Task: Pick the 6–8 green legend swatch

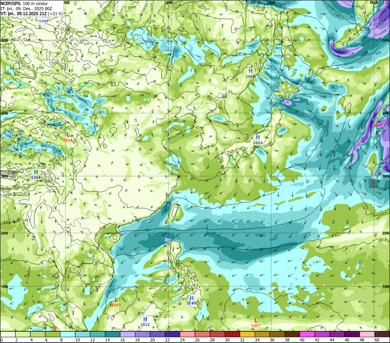Action: [x=53, y=334]
